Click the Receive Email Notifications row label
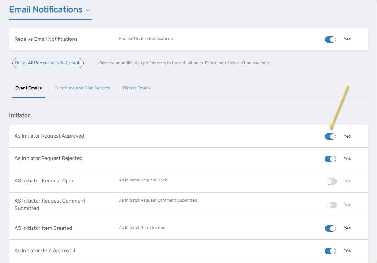 coord(46,39)
